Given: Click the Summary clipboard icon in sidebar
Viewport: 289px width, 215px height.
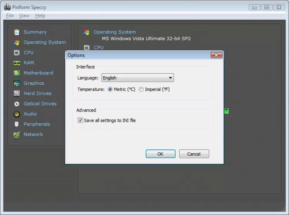Looking at the screenshot, I should click(x=17, y=32).
